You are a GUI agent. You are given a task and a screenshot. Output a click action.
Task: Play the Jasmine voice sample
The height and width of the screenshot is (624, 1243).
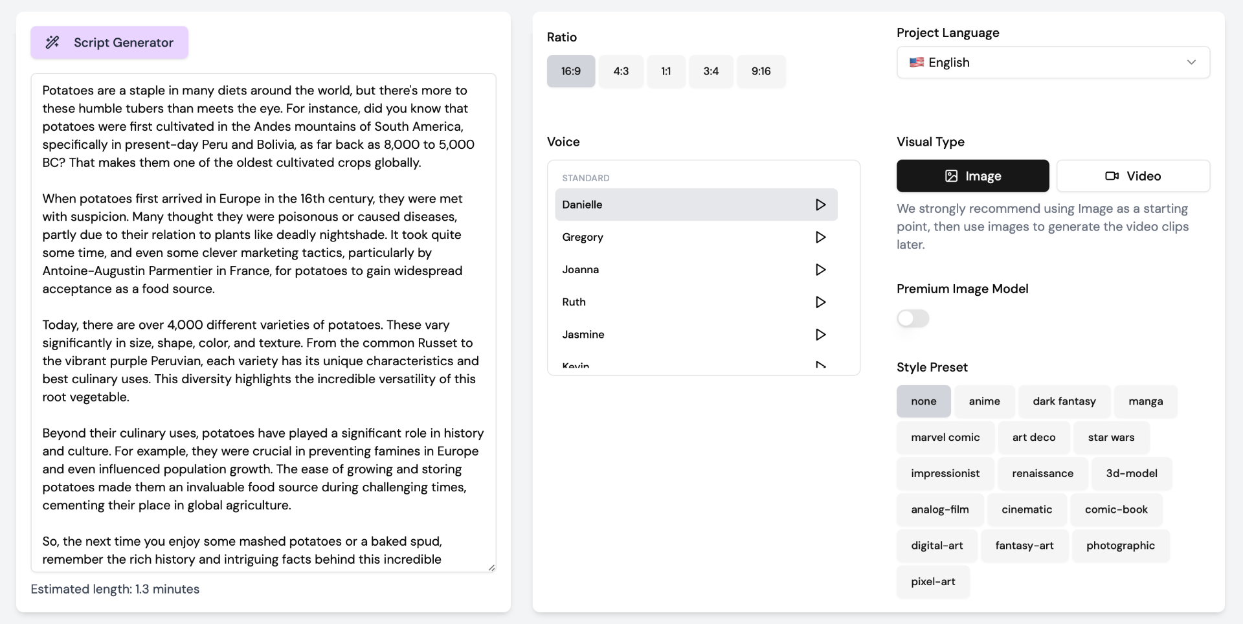[x=820, y=334]
